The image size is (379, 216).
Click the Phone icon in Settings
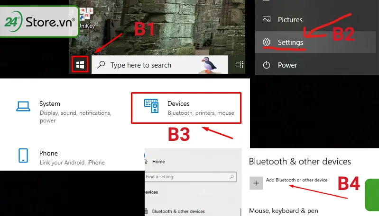coord(23,156)
